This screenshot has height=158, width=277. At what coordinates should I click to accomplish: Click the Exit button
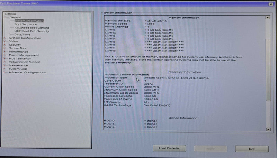[252, 149]
